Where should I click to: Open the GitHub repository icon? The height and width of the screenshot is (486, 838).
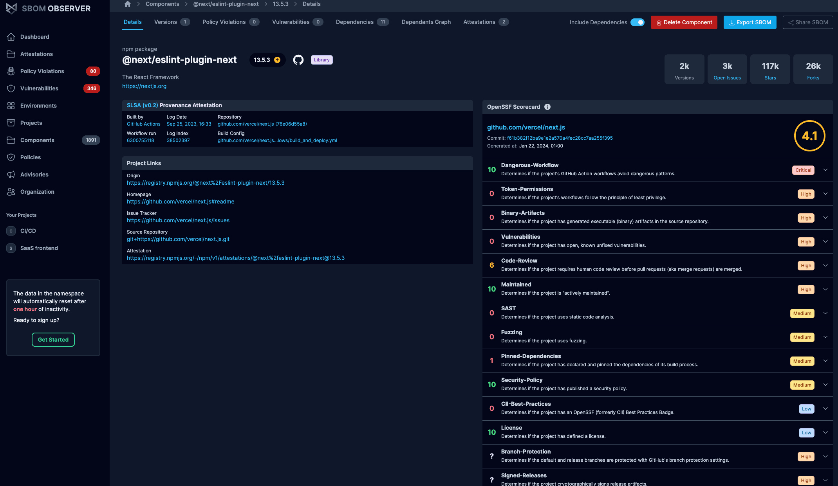pyautogui.click(x=298, y=60)
